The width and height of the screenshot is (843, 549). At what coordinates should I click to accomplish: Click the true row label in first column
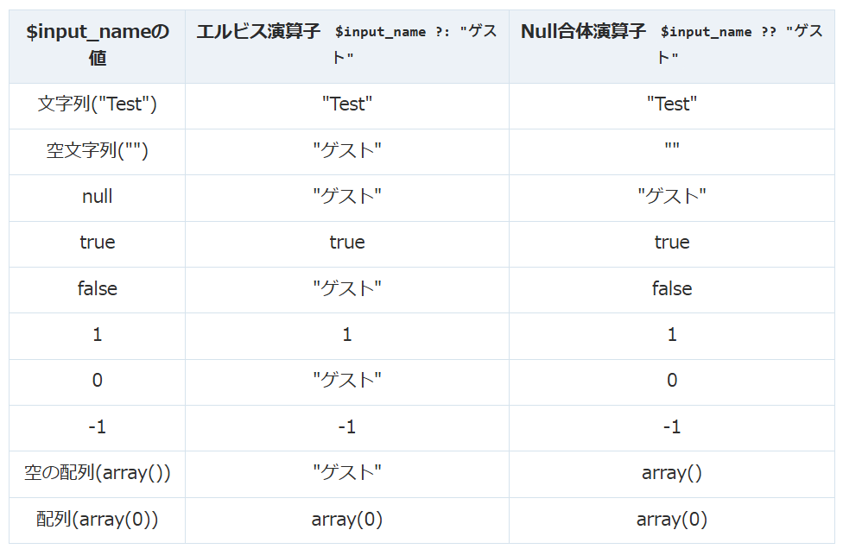click(x=97, y=243)
